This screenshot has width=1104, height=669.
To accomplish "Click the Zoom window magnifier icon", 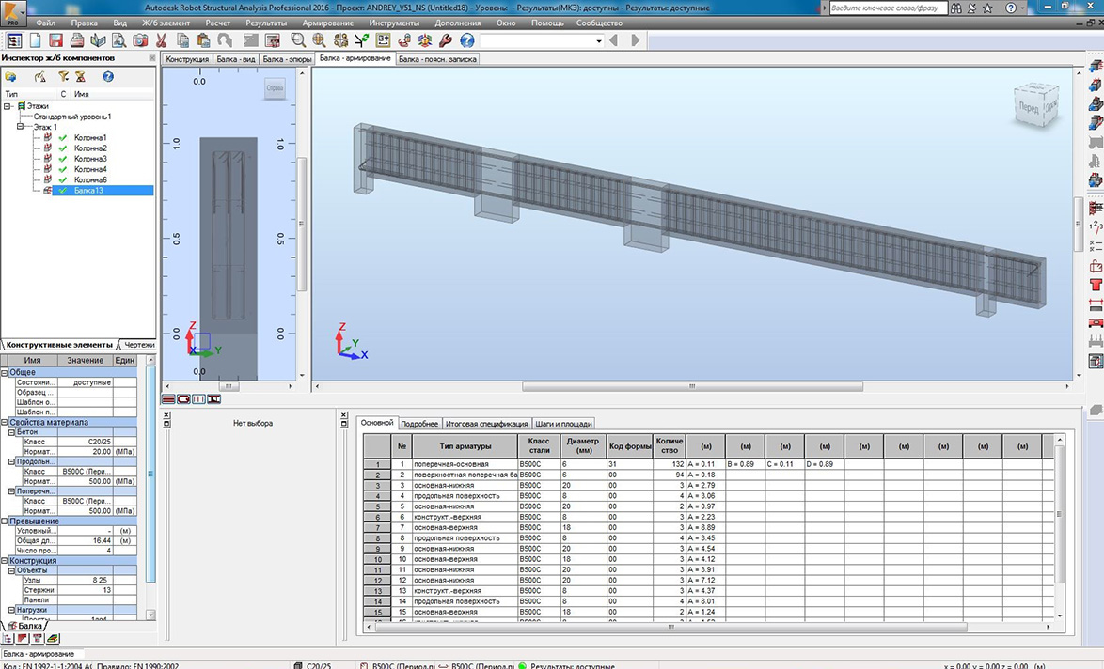I will [298, 40].
